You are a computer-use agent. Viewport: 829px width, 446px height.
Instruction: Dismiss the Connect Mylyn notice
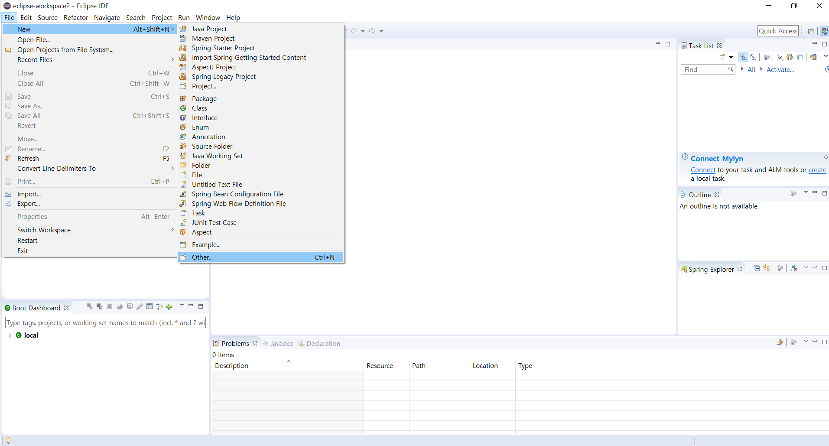pyautogui.click(x=826, y=157)
